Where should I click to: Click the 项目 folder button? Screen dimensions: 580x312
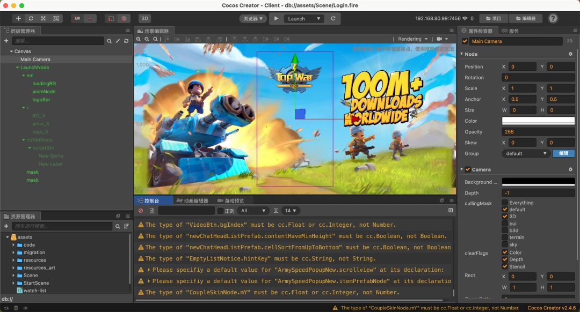point(493,18)
